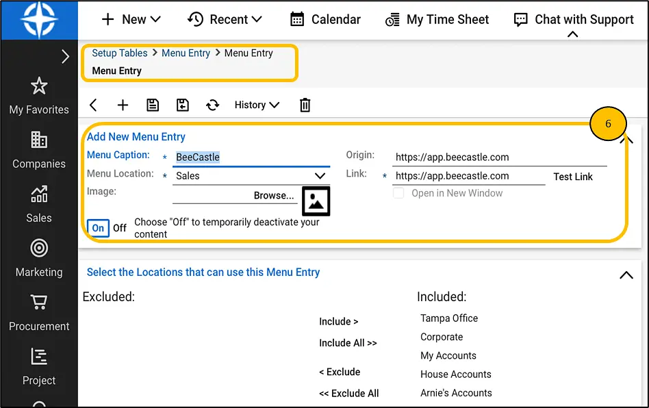Open the Calendar
This screenshot has width=649, height=408.
click(325, 19)
